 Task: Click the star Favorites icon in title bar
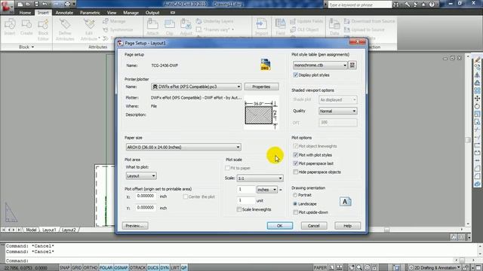pos(423,5)
